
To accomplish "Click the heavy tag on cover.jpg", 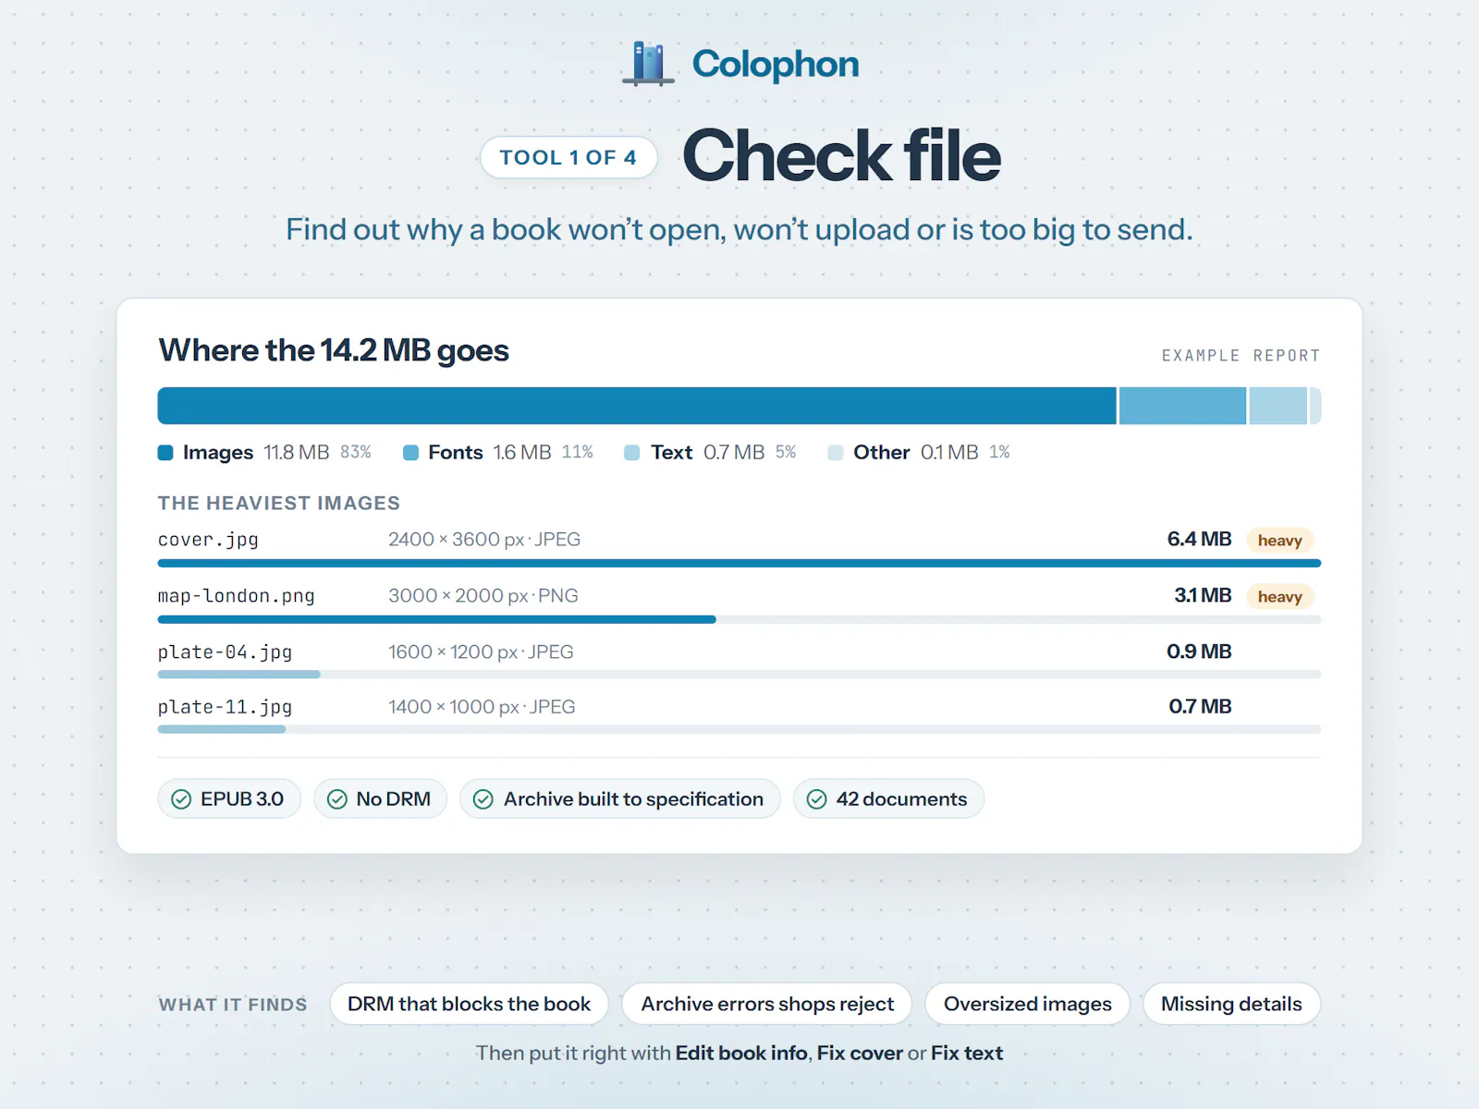I will click(x=1280, y=541).
